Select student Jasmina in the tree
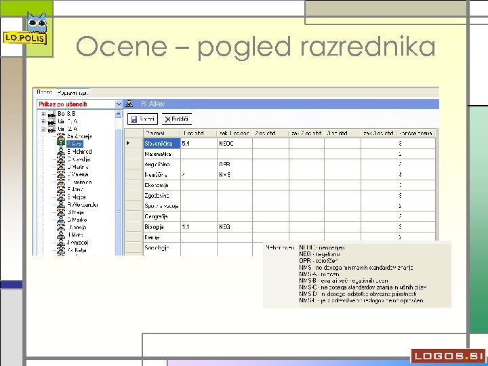Viewport: 488px width, 366px height. pyautogui.click(x=79, y=182)
